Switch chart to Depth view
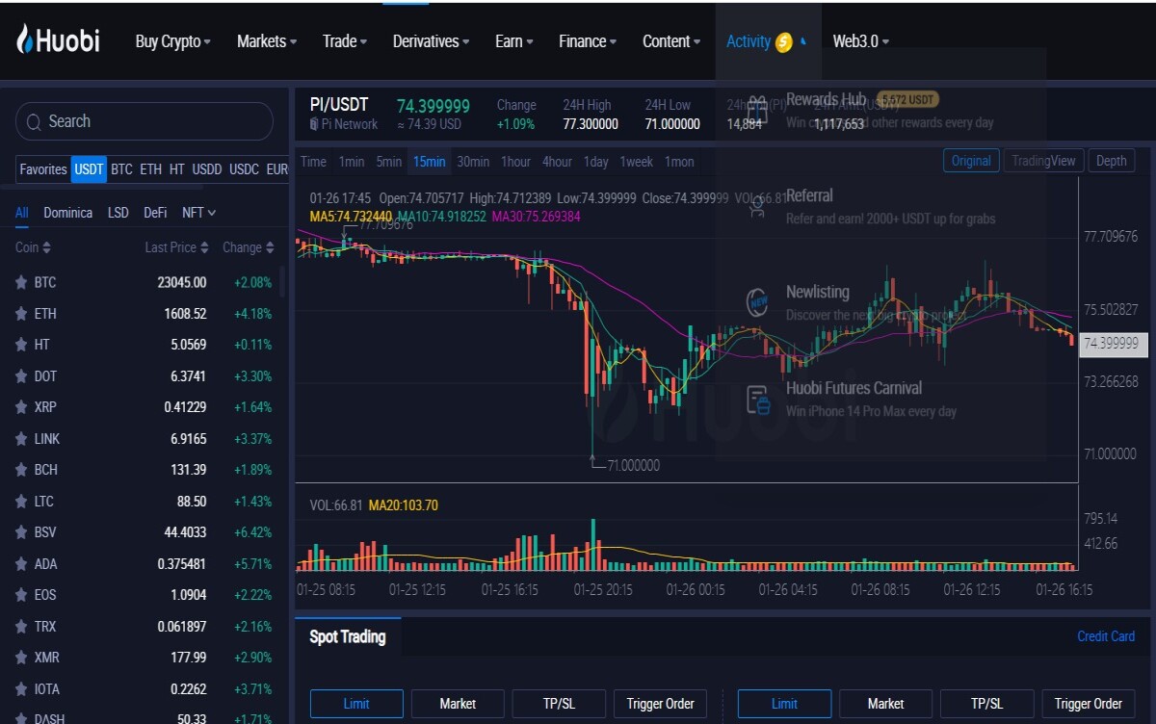Image resolution: width=1156 pixels, height=724 pixels. click(x=1111, y=161)
